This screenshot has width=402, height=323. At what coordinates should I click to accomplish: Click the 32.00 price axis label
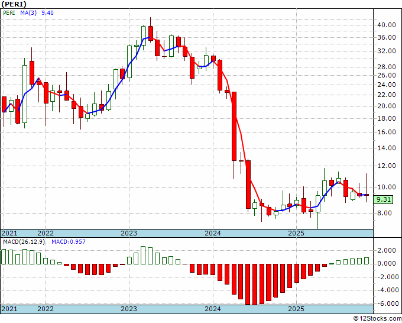point(387,51)
